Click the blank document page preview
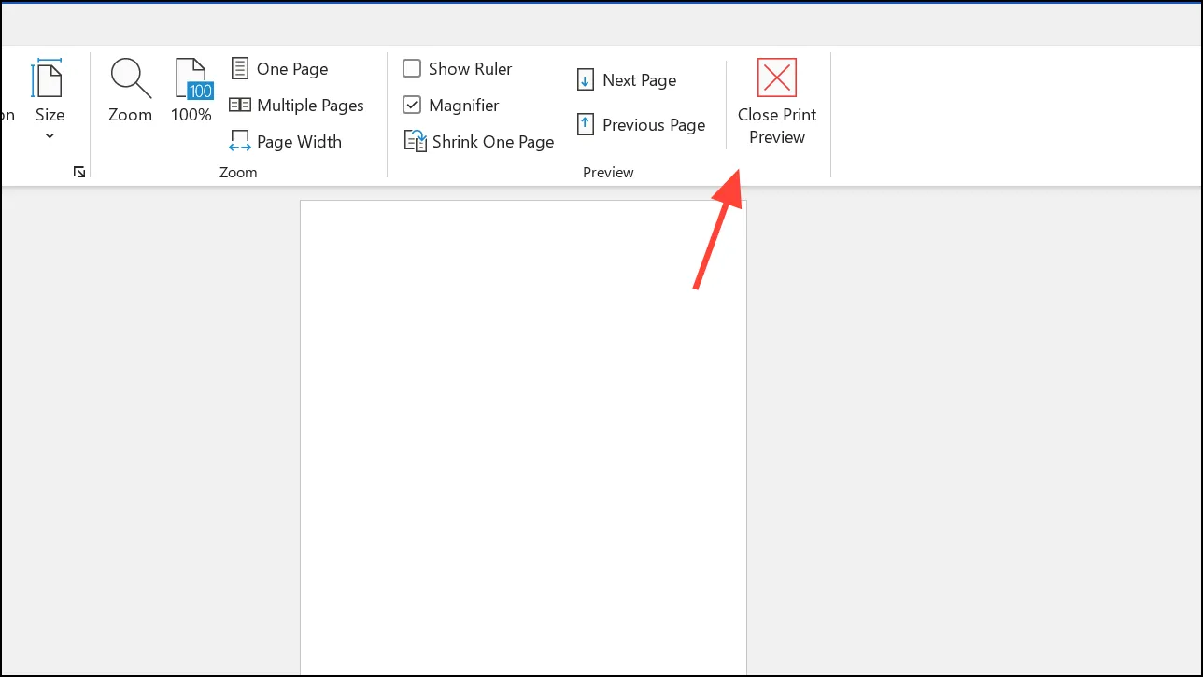The image size is (1203, 677). click(x=523, y=437)
